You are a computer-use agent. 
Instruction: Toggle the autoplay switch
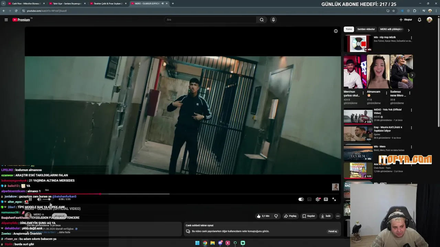tap(301, 199)
